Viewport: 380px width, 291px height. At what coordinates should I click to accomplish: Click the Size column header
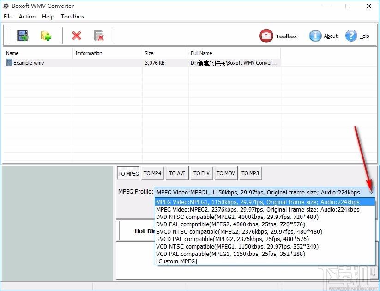tap(165, 53)
